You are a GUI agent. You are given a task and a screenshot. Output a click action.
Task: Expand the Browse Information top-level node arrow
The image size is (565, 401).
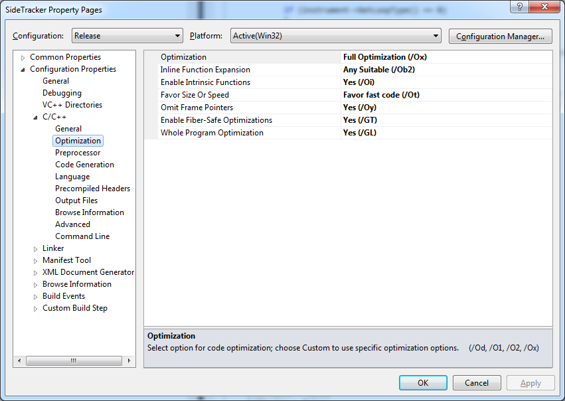(35, 285)
